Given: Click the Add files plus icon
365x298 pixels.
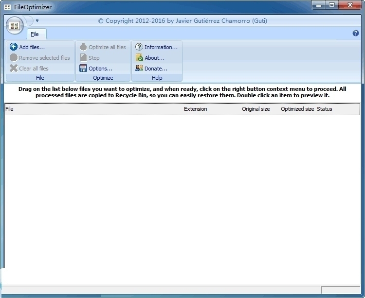Looking at the screenshot, I should (14, 47).
